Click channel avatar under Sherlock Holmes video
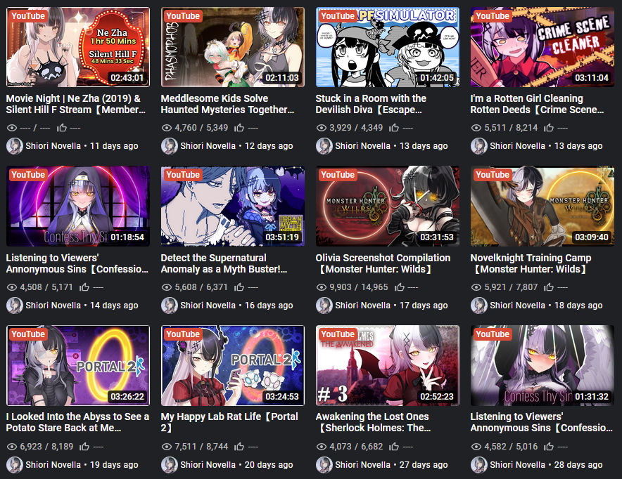The width and height of the screenshot is (622, 479). pos(324,465)
